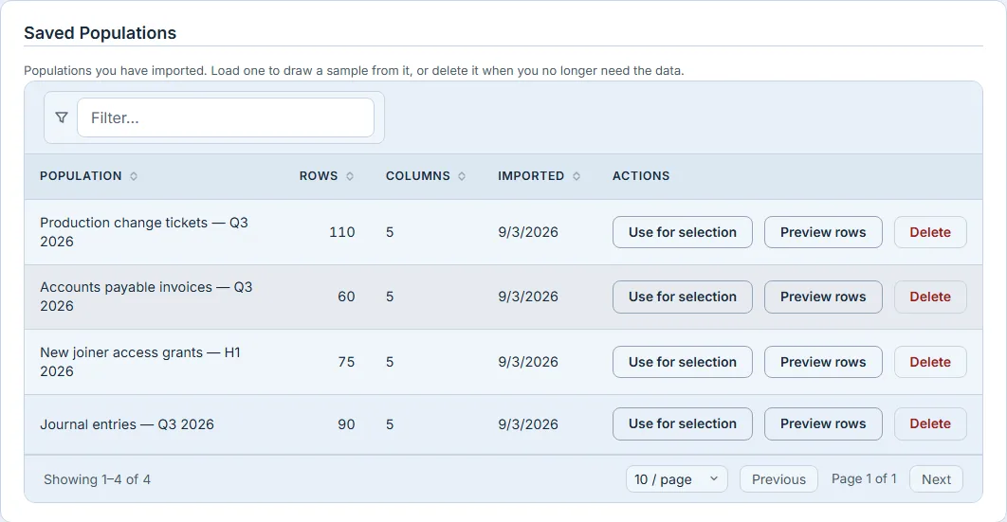Focus the Filter text field

pyautogui.click(x=226, y=117)
